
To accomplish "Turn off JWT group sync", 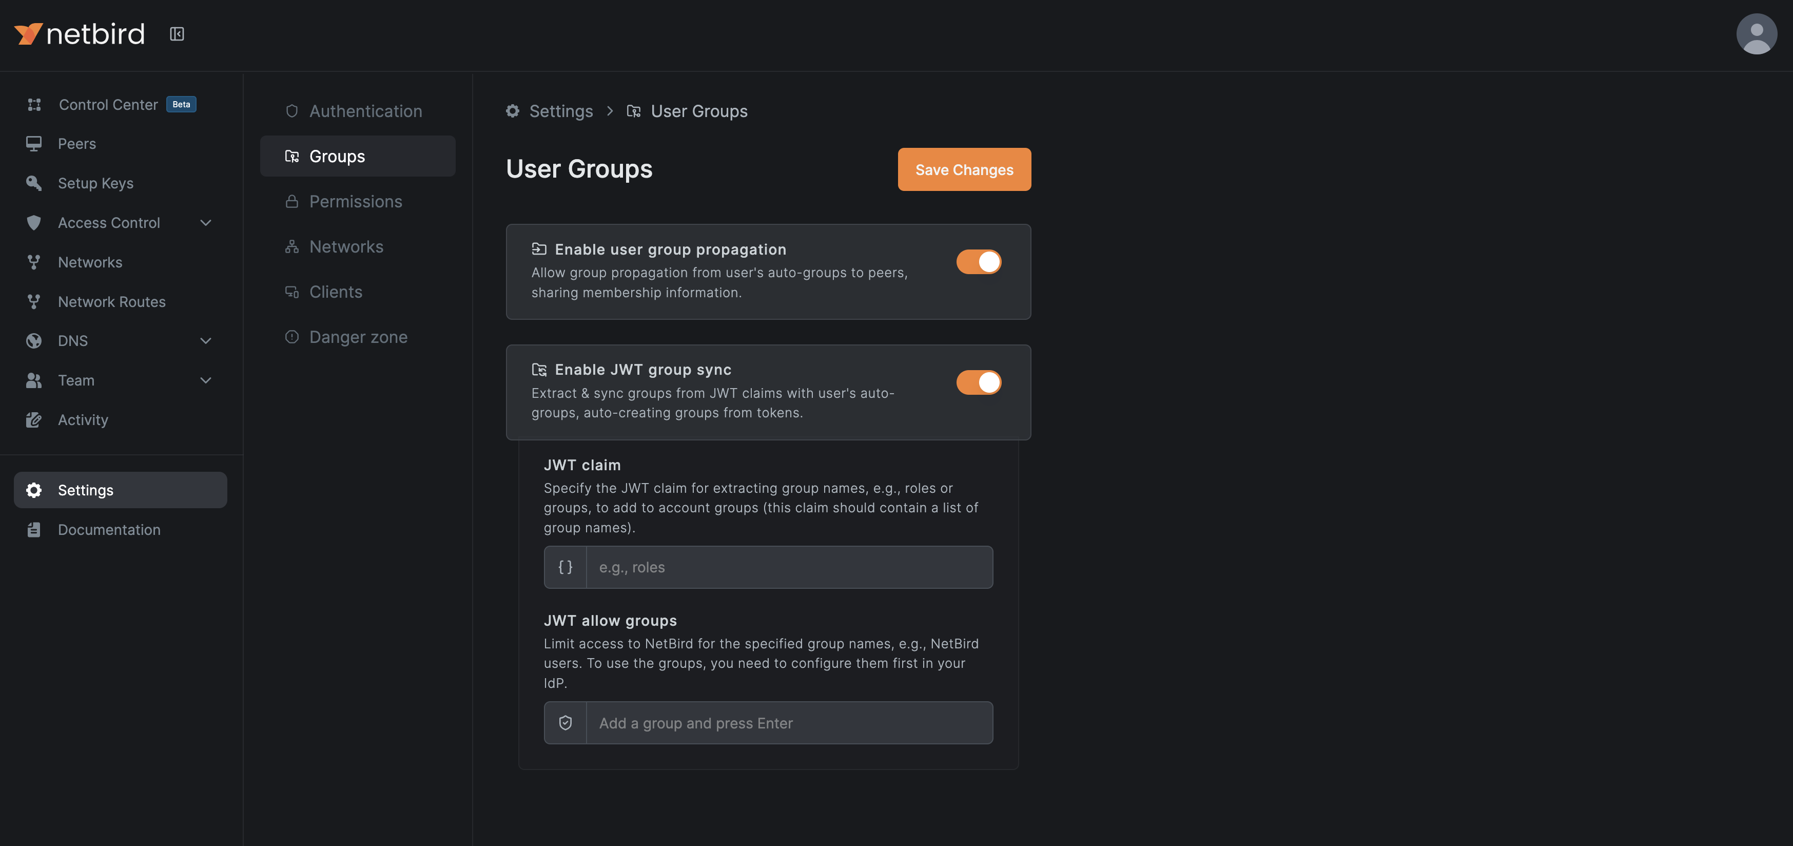I will (979, 381).
